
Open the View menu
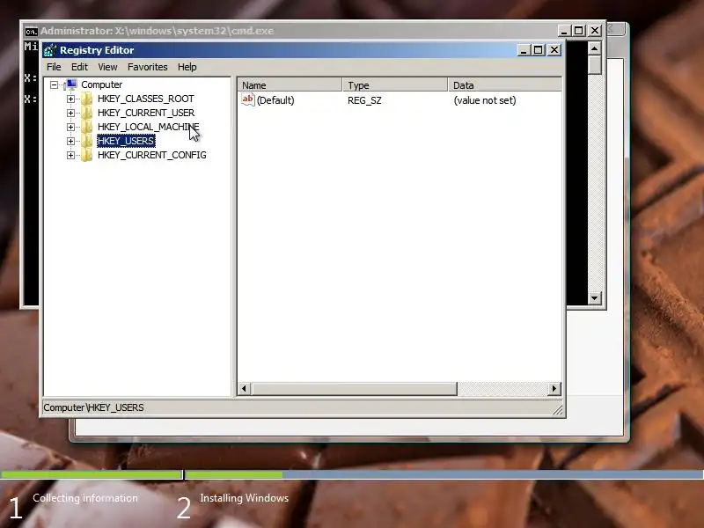click(x=107, y=67)
